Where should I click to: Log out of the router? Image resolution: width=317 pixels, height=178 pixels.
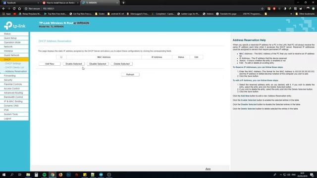point(14,119)
